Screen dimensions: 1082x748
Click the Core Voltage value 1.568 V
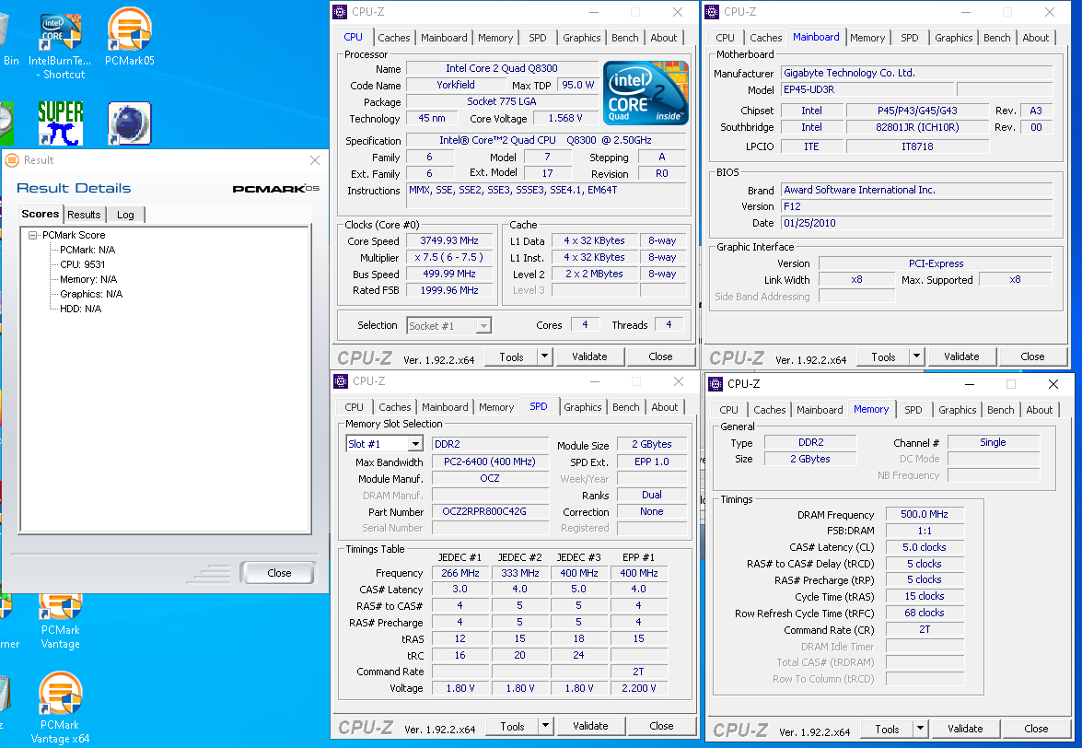coord(565,118)
